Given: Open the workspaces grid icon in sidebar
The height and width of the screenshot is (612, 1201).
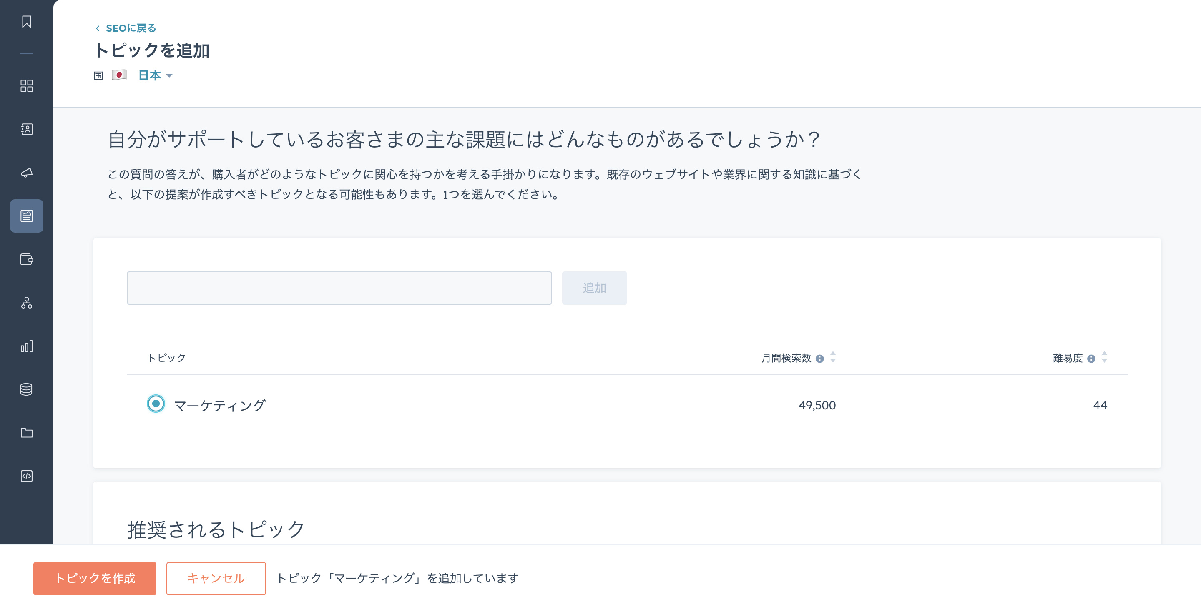Looking at the screenshot, I should pyautogui.click(x=27, y=86).
